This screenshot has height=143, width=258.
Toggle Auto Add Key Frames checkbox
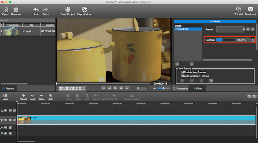[x=182, y=76]
